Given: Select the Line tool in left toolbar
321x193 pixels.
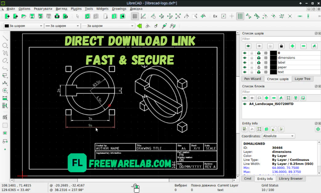Looking at the screenshot, I should coord(5,38).
